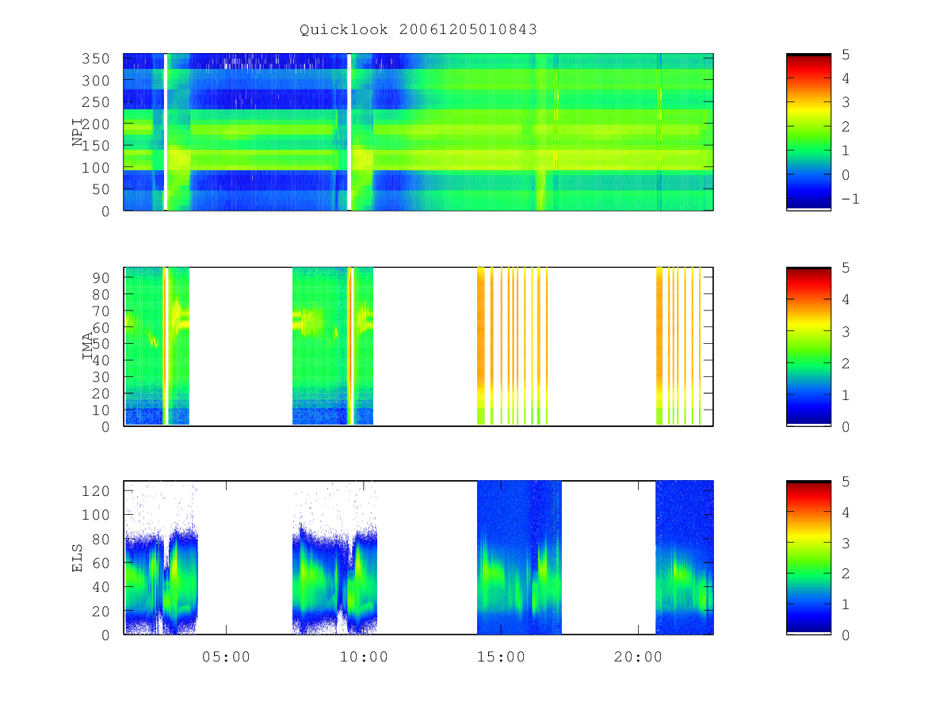Select the IMA axis label
Image resolution: width=951 pixels, height=713 pixels.
87,347
